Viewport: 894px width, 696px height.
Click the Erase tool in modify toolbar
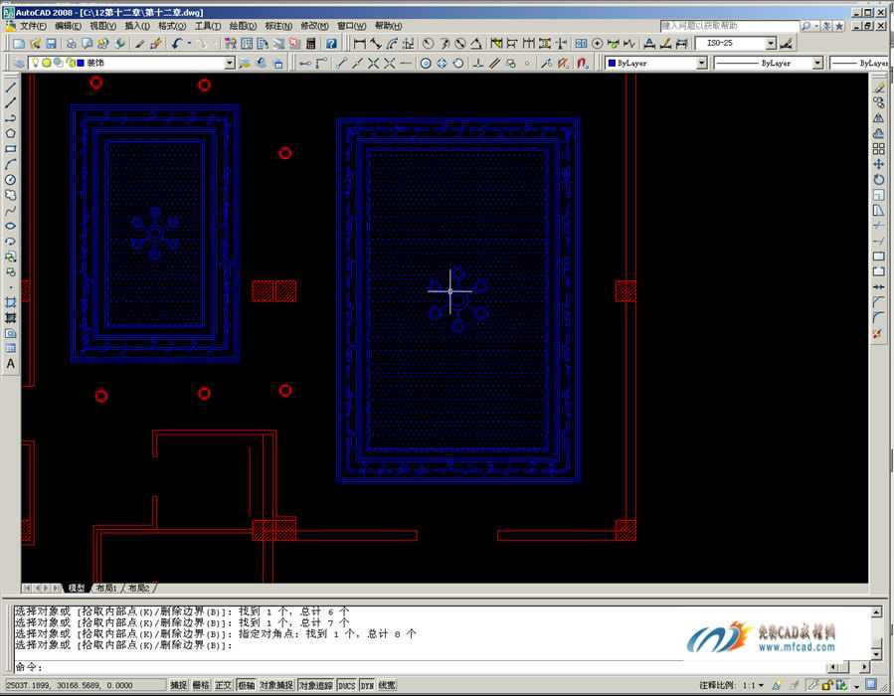879,87
